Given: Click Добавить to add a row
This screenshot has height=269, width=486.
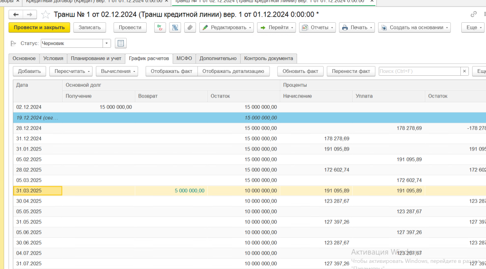Looking at the screenshot, I should pyautogui.click(x=29, y=71).
